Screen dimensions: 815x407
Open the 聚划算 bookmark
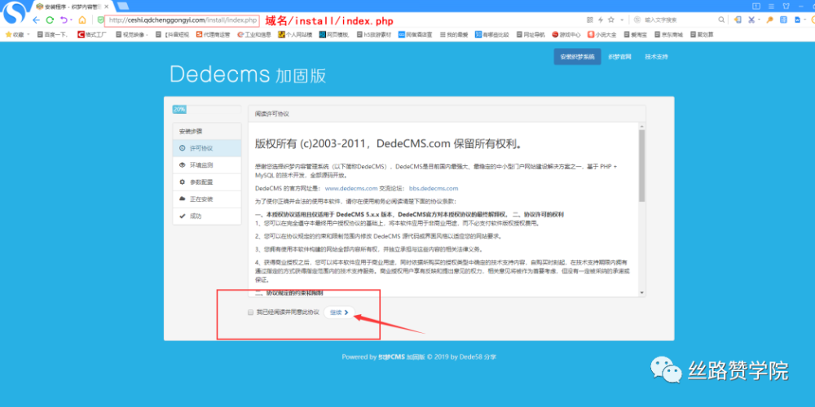tap(702, 35)
